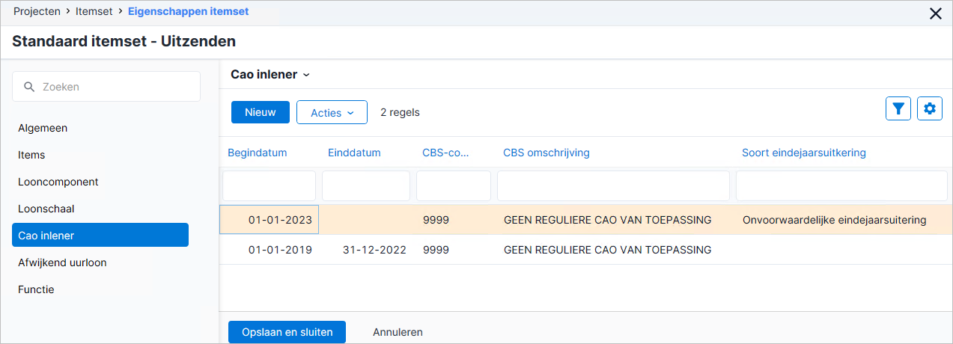Click the Nieuw button
The image size is (953, 344).
[261, 112]
